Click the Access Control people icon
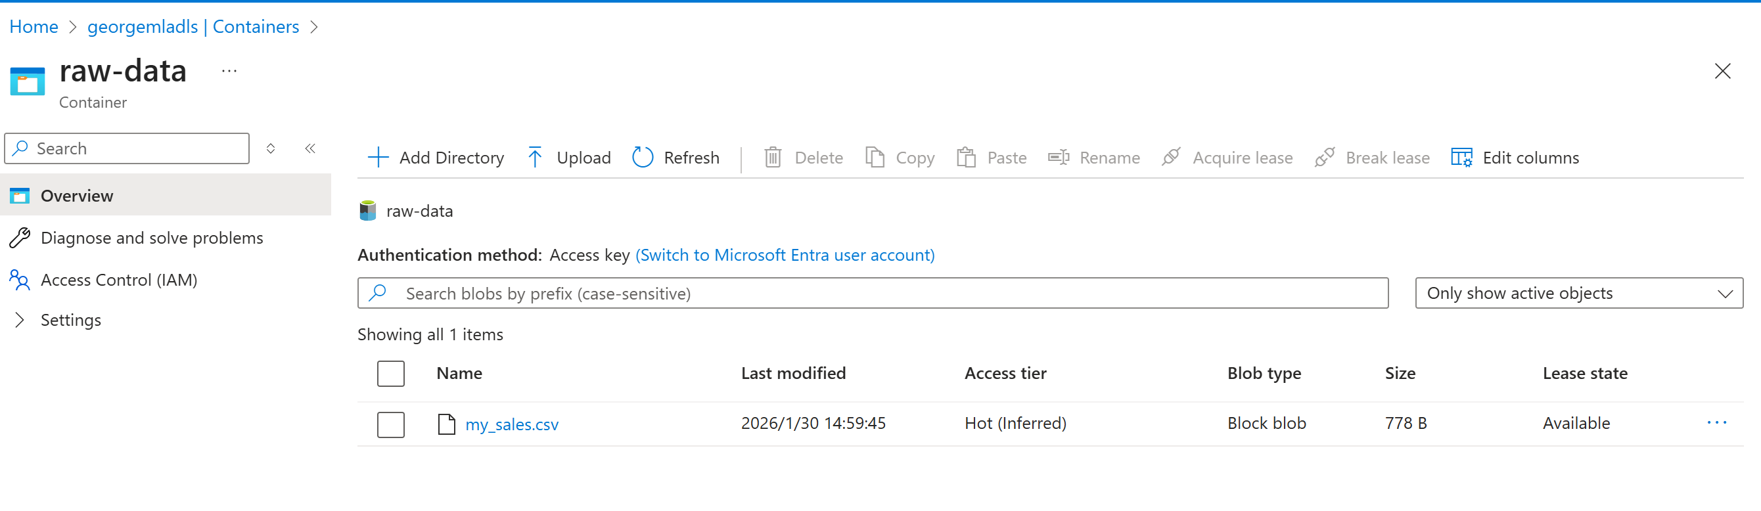 (x=20, y=280)
